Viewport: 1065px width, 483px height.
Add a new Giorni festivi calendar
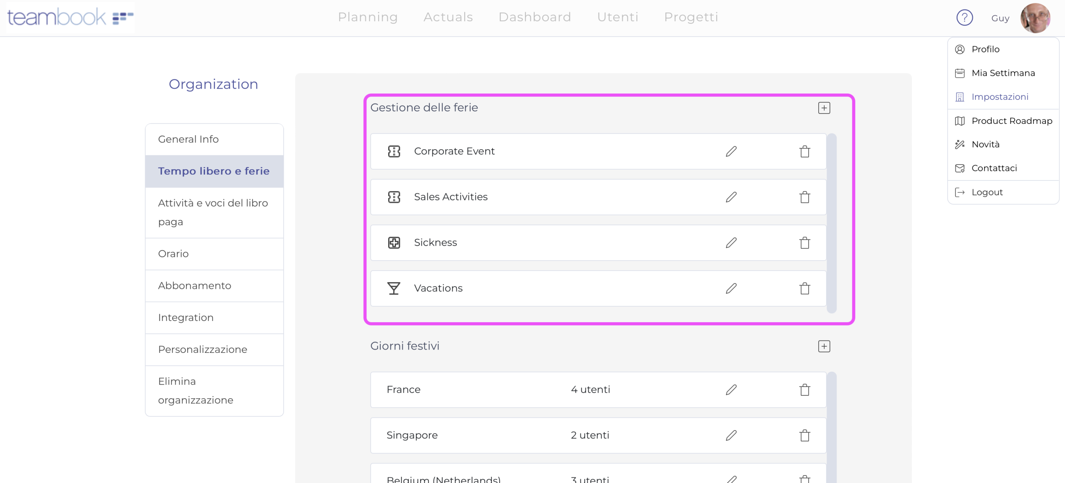click(x=824, y=346)
